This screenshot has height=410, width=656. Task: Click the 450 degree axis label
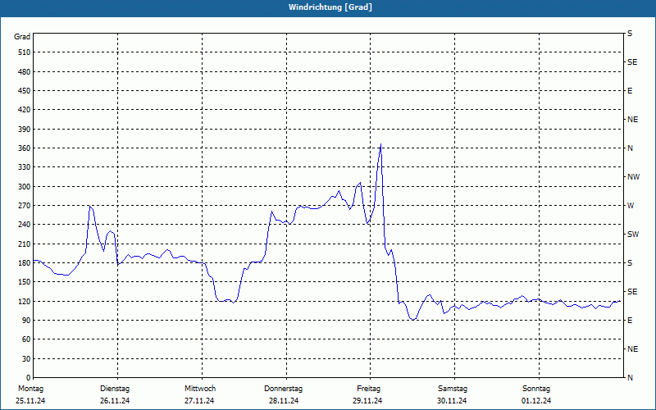coord(25,91)
